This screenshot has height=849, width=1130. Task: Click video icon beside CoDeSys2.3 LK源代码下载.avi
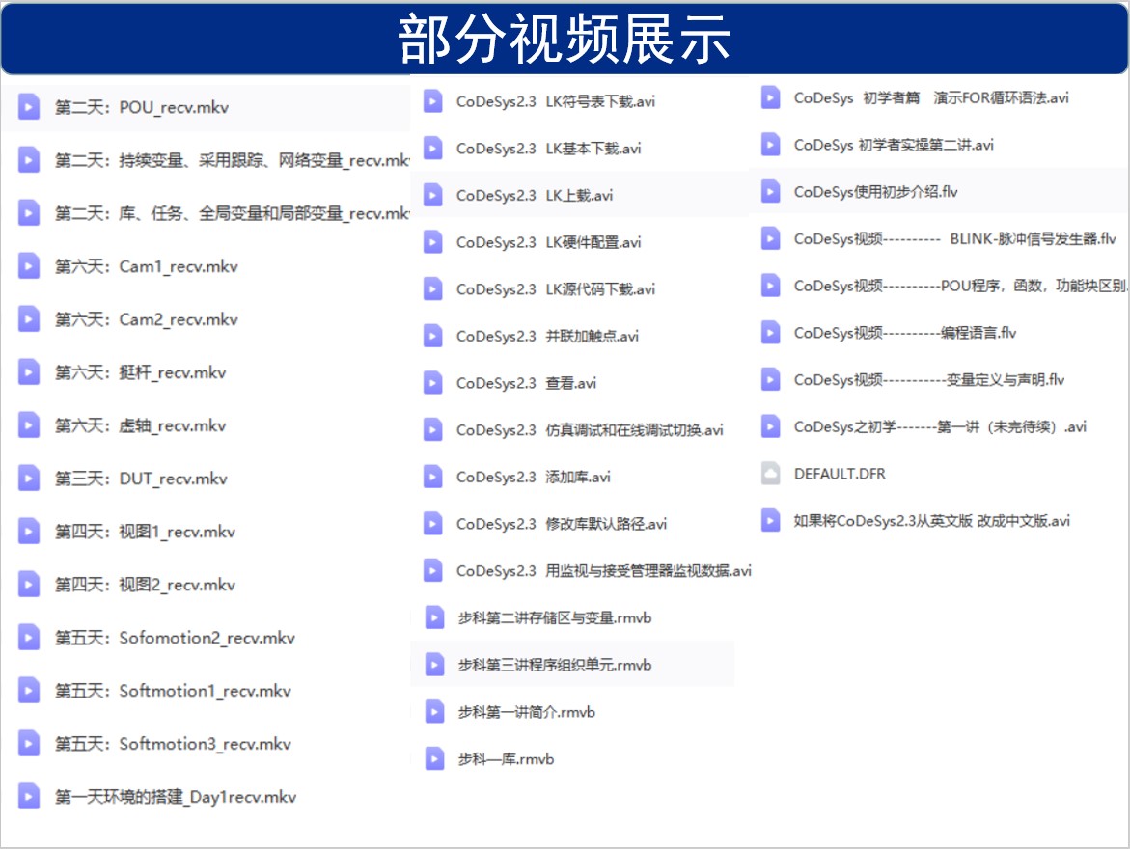432,289
